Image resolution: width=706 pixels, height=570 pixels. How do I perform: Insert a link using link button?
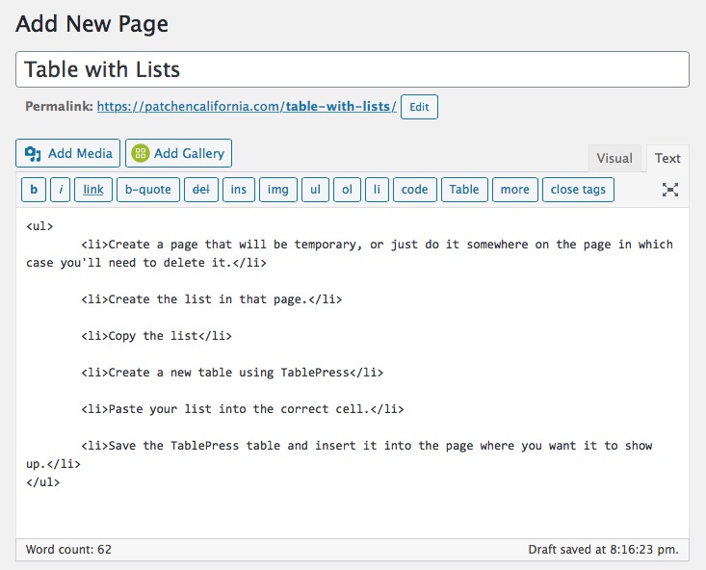(93, 190)
